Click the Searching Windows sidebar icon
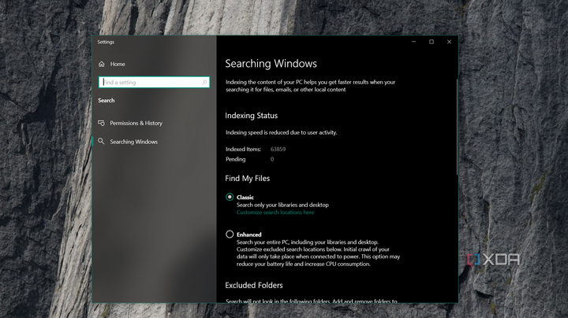The height and width of the screenshot is (318, 568). (x=102, y=142)
